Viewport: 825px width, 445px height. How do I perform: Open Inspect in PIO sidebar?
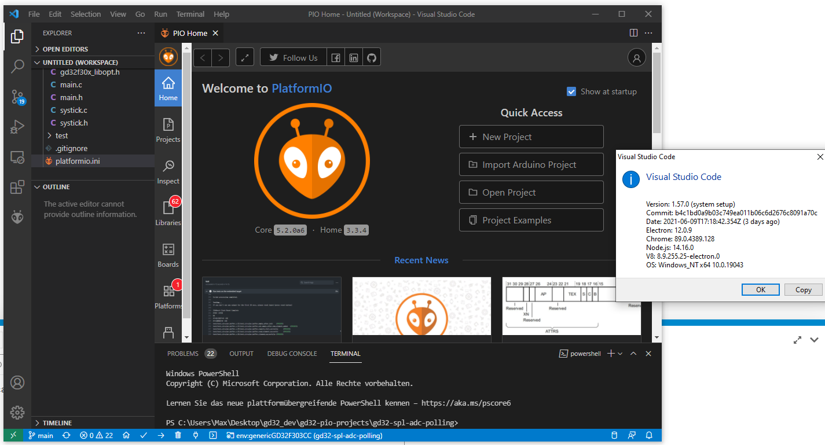click(x=168, y=171)
